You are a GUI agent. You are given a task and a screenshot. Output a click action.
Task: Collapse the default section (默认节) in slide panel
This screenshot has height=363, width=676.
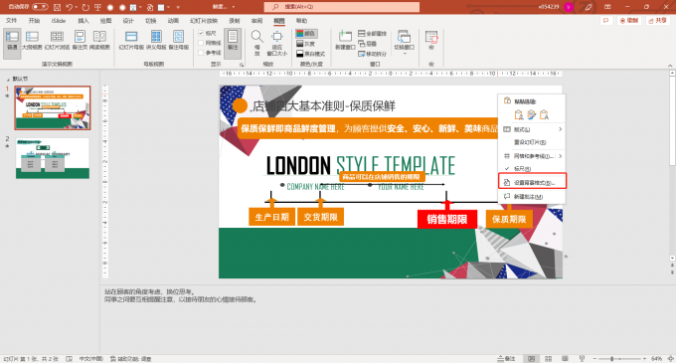pyautogui.click(x=7, y=80)
